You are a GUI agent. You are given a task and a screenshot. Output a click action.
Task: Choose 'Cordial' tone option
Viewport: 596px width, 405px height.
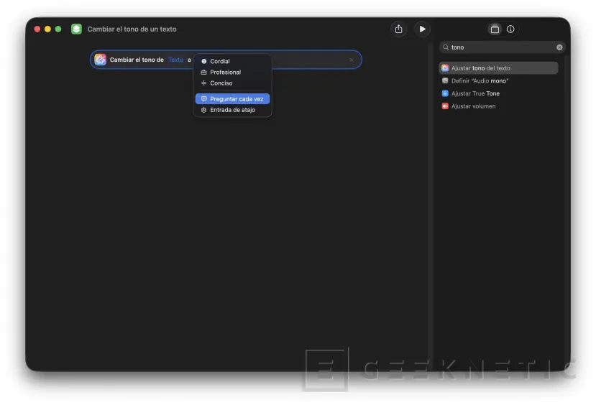point(219,62)
